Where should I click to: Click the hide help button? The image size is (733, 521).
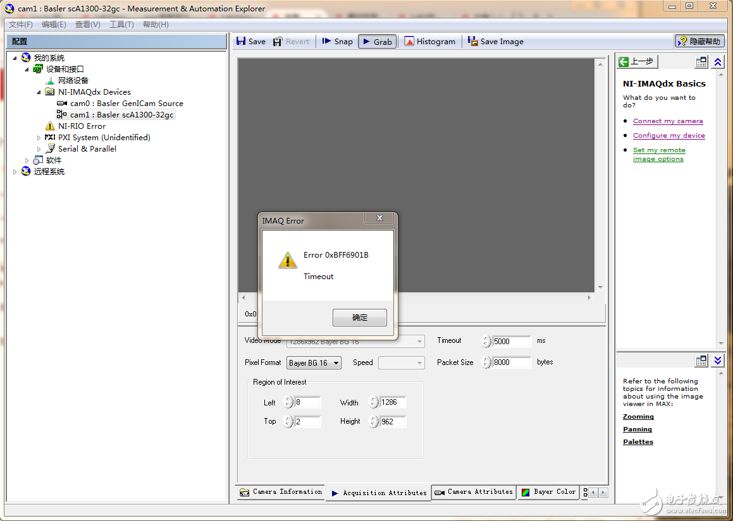[699, 41]
